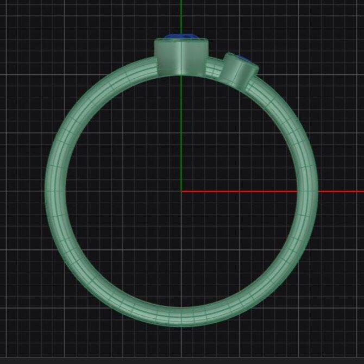Select the ring band at its bottom center
364x364 pixels.
click(x=181, y=316)
